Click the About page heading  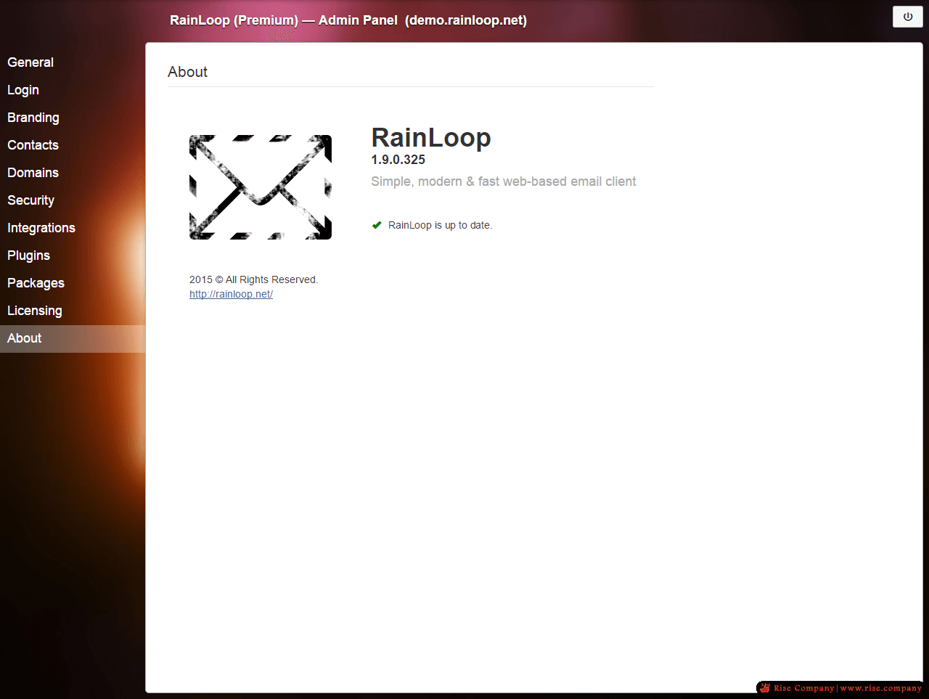(x=187, y=72)
